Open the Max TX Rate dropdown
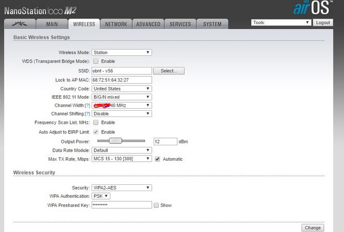 point(122,159)
